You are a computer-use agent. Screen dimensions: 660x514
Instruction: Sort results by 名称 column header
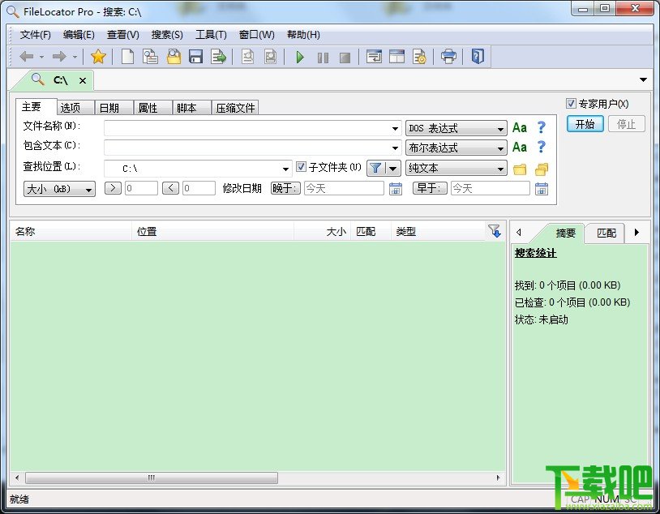(x=71, y=231)
